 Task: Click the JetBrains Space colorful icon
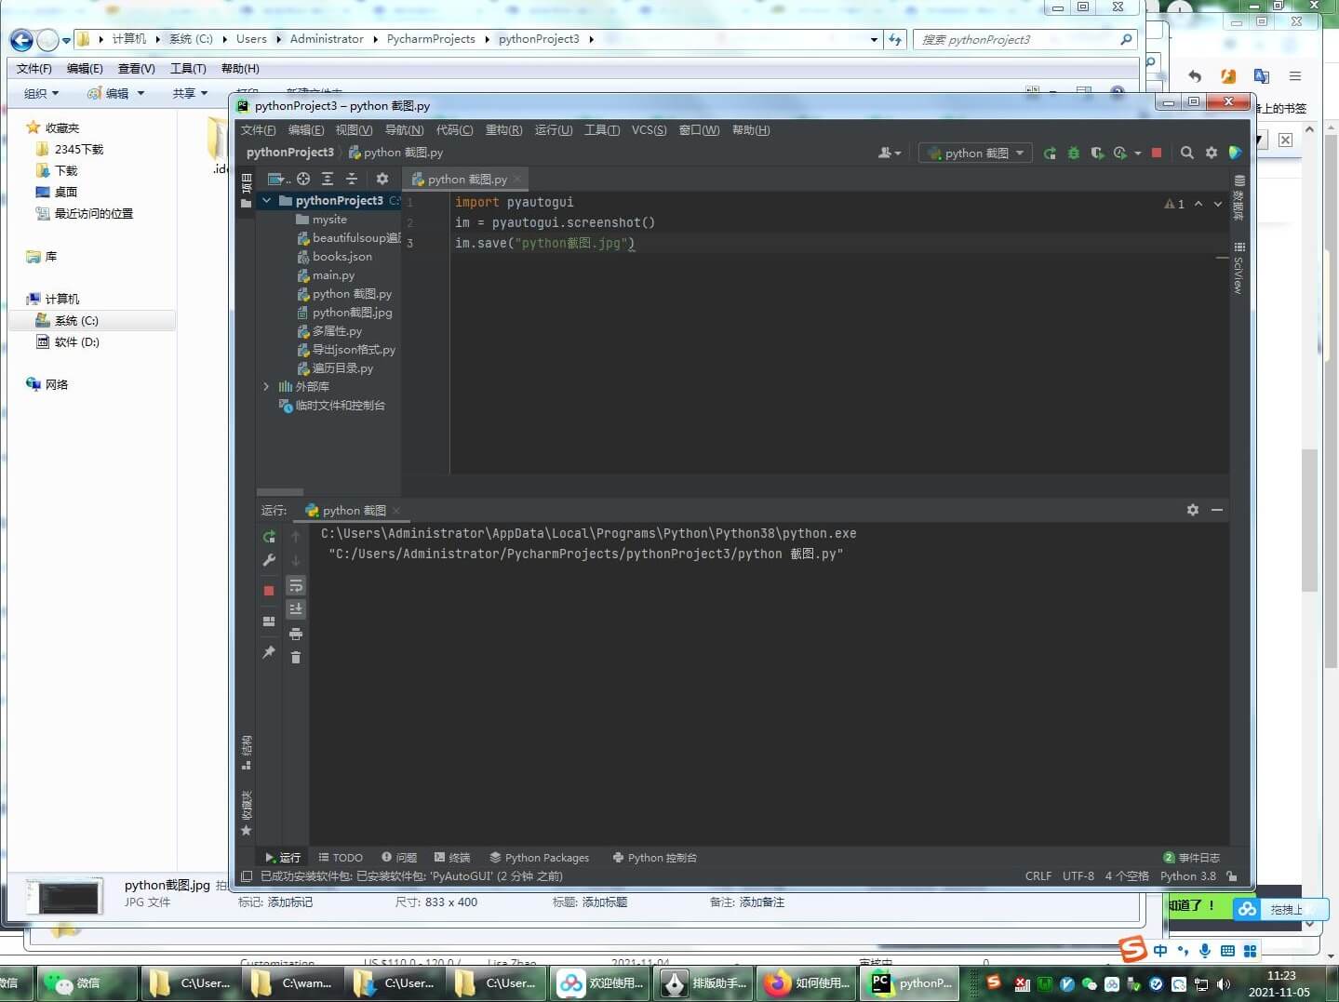pyautogui.click(x=1235, y=154)
